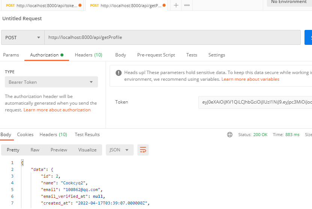312x209 pixels.
Task: Open the request Body tab
Action: coord(121,55)
